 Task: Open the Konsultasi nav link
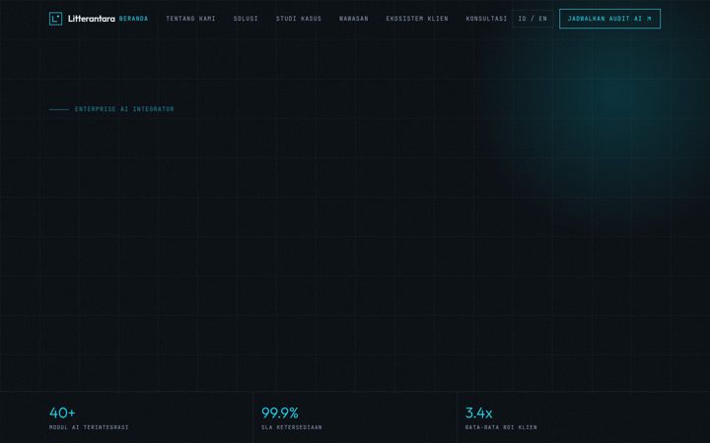[x=486, y=19]
